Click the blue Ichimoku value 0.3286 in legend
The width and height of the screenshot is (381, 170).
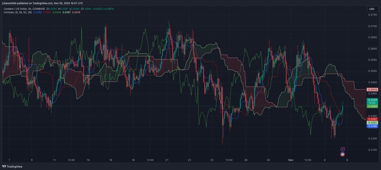point(37,12)
